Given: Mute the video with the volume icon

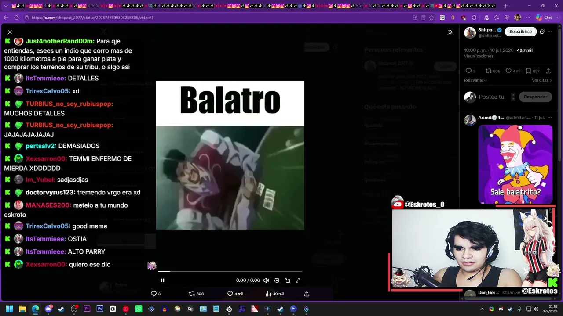Looking at the screenshot, I should click(x=266, y=280).
